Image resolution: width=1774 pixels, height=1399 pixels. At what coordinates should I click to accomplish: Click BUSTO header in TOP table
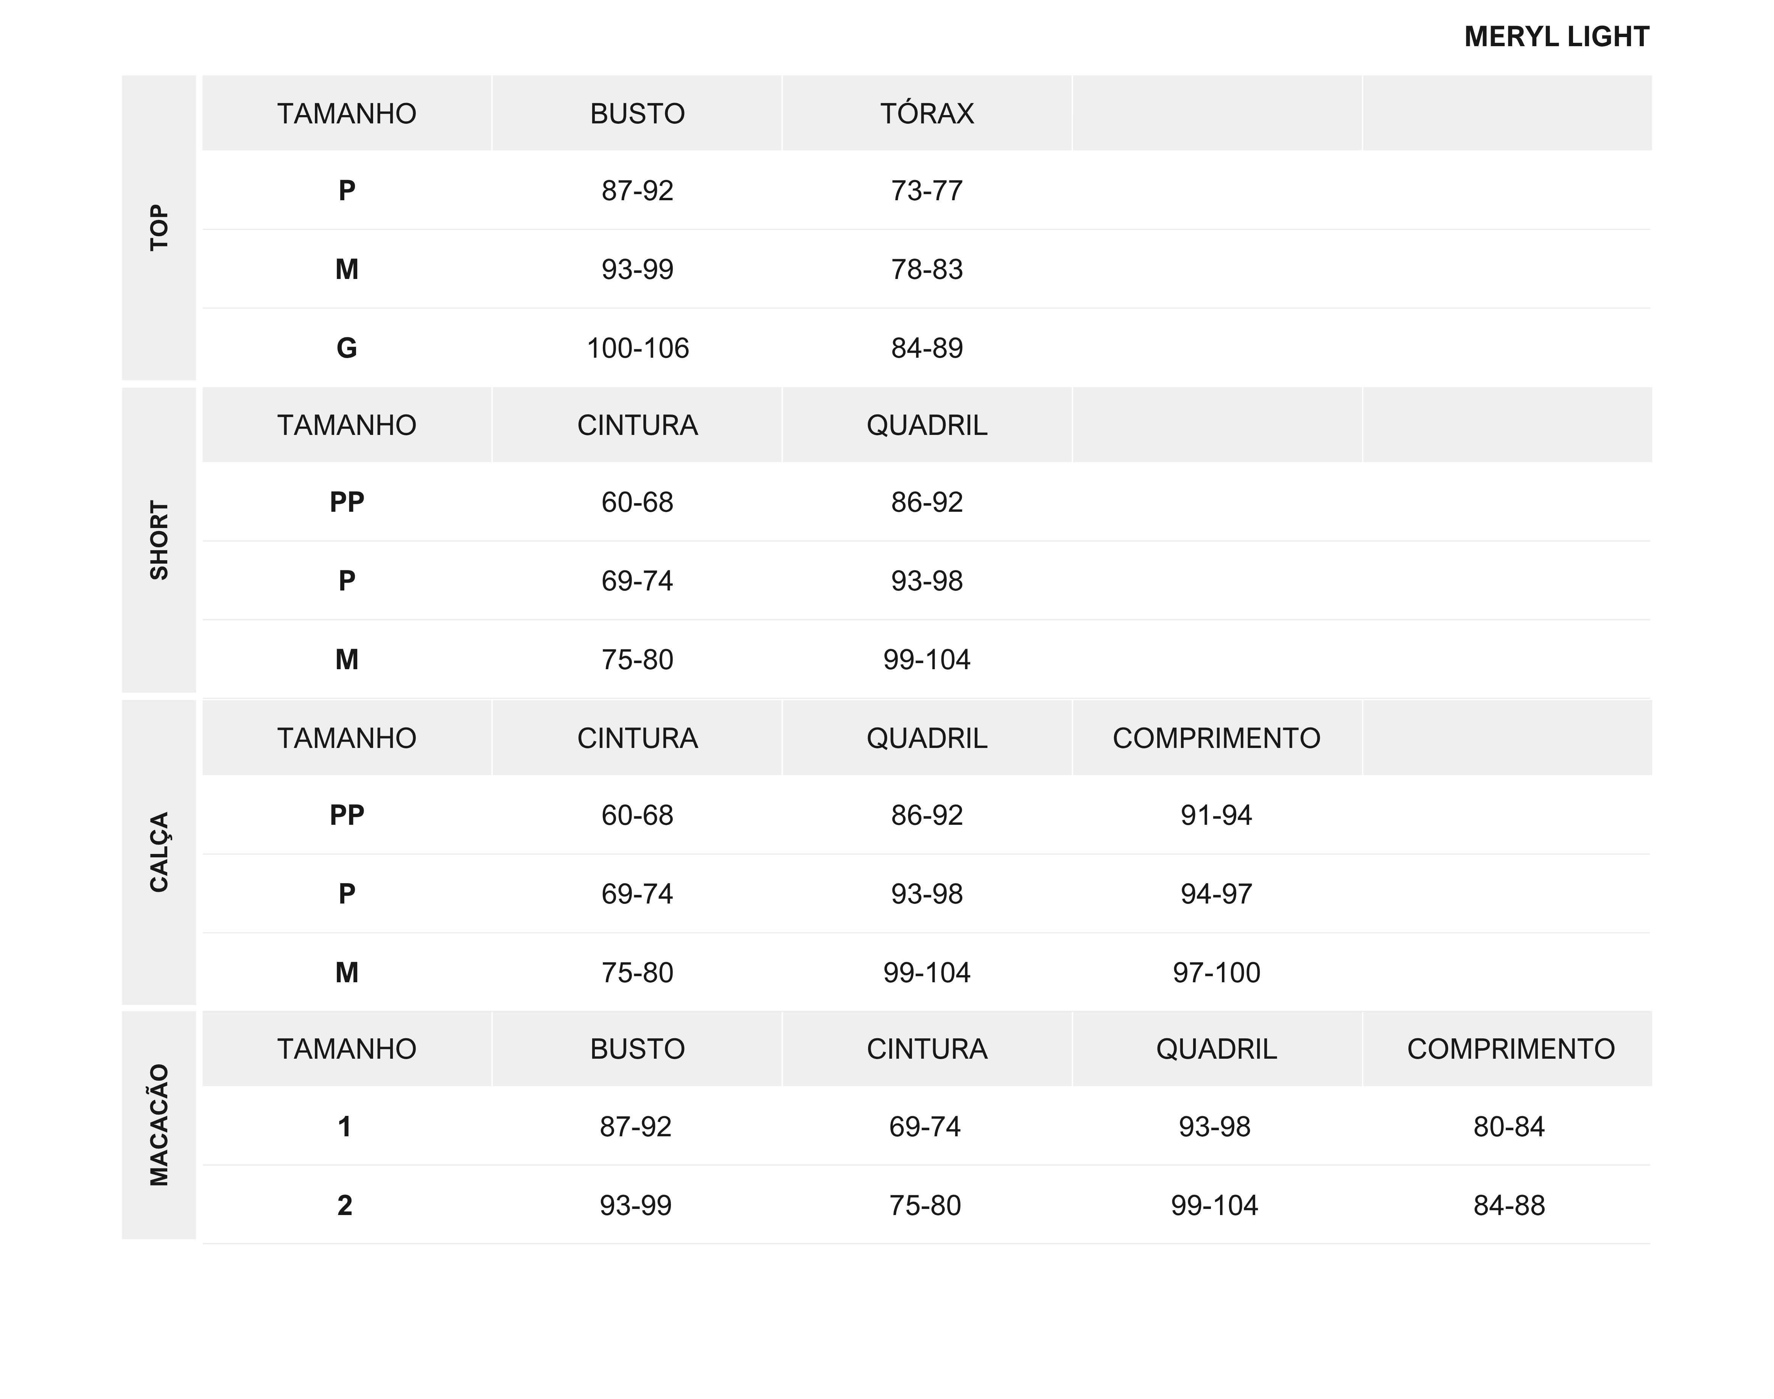[x=637, y=113]
